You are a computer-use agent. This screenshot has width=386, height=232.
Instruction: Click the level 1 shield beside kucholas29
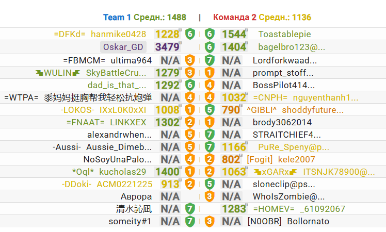click(190, 172)
